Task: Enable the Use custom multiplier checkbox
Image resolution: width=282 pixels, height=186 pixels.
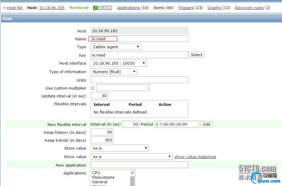Action: coord(93,88)
